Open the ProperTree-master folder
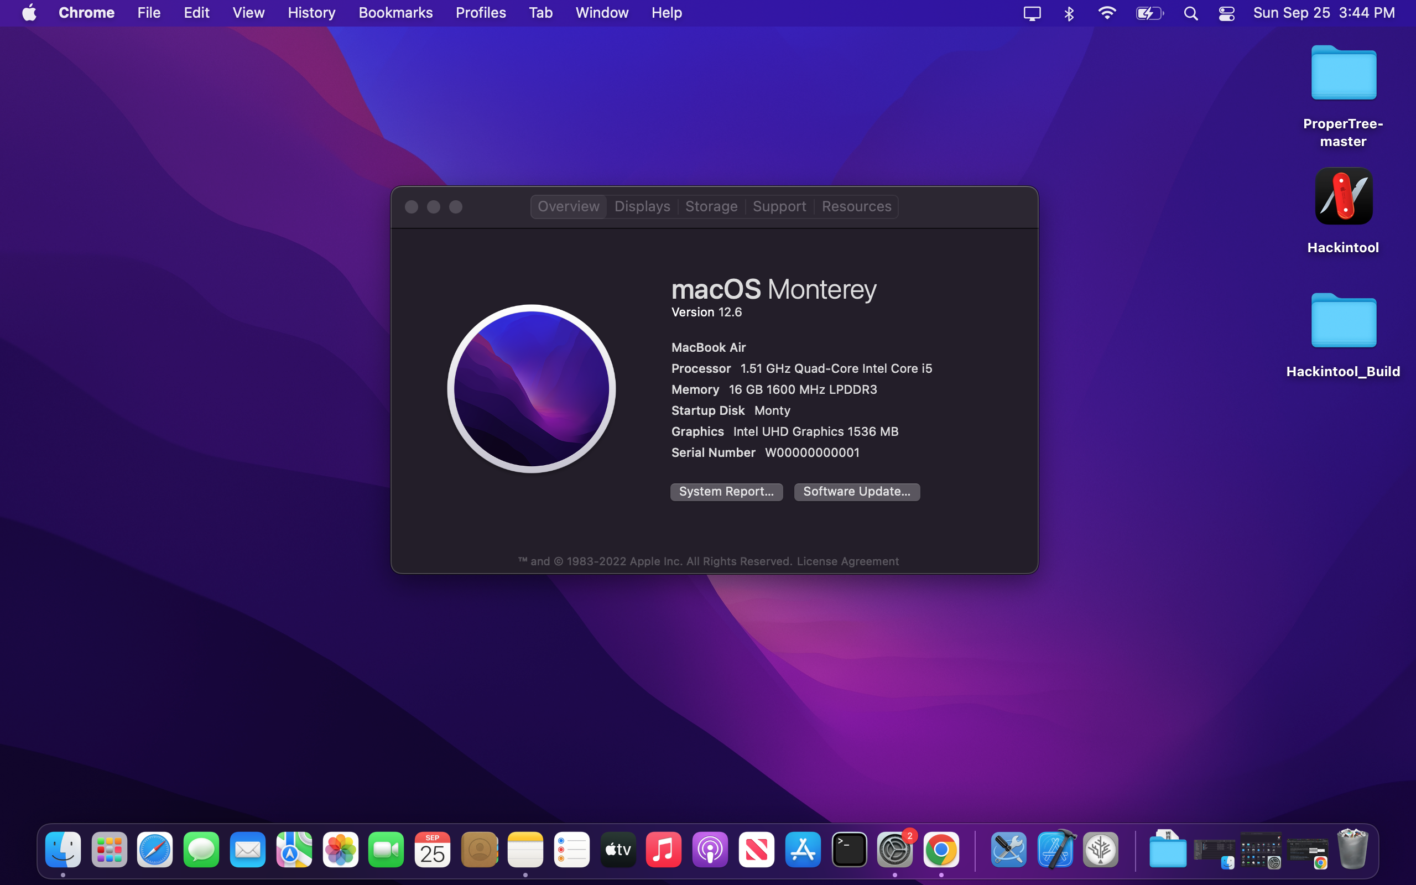This screenshot has height=885, width=1416. 1343,73
